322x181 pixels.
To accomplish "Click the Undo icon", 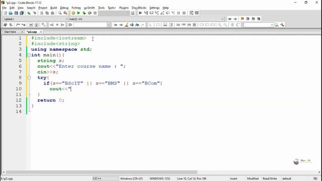I will pyautogui.click(x=29, y=13).
